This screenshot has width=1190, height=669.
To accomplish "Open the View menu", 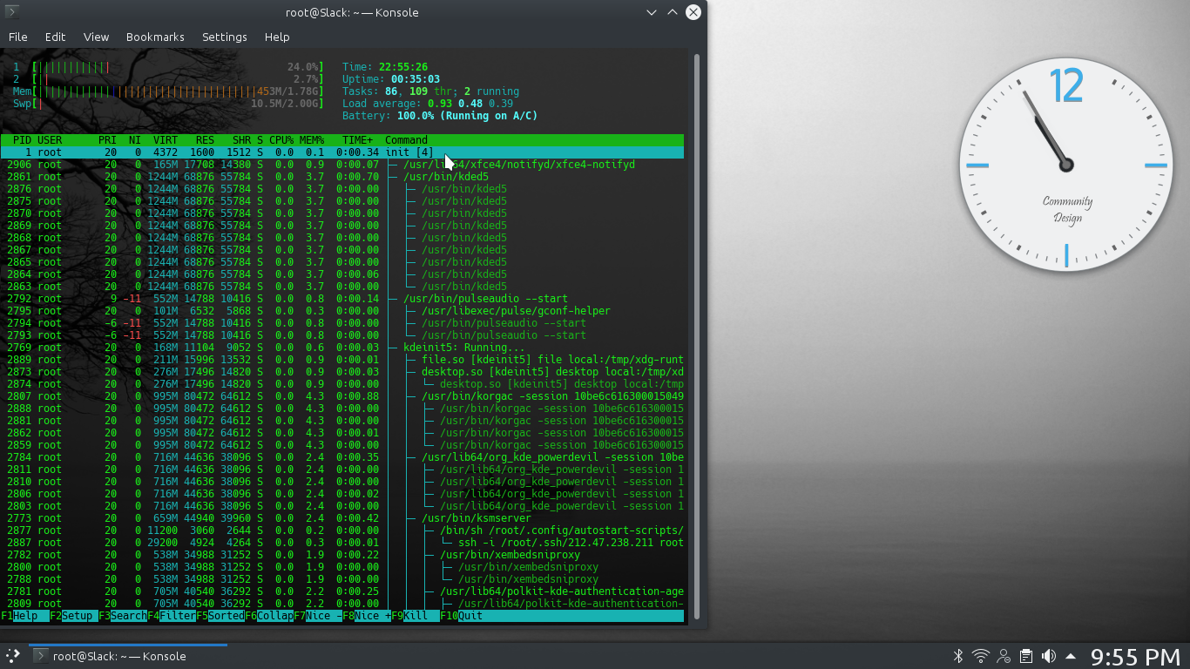I will coord(96,37).
